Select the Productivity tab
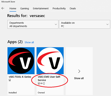The height and width of the screenshot is (96, 111). [59, 9]
